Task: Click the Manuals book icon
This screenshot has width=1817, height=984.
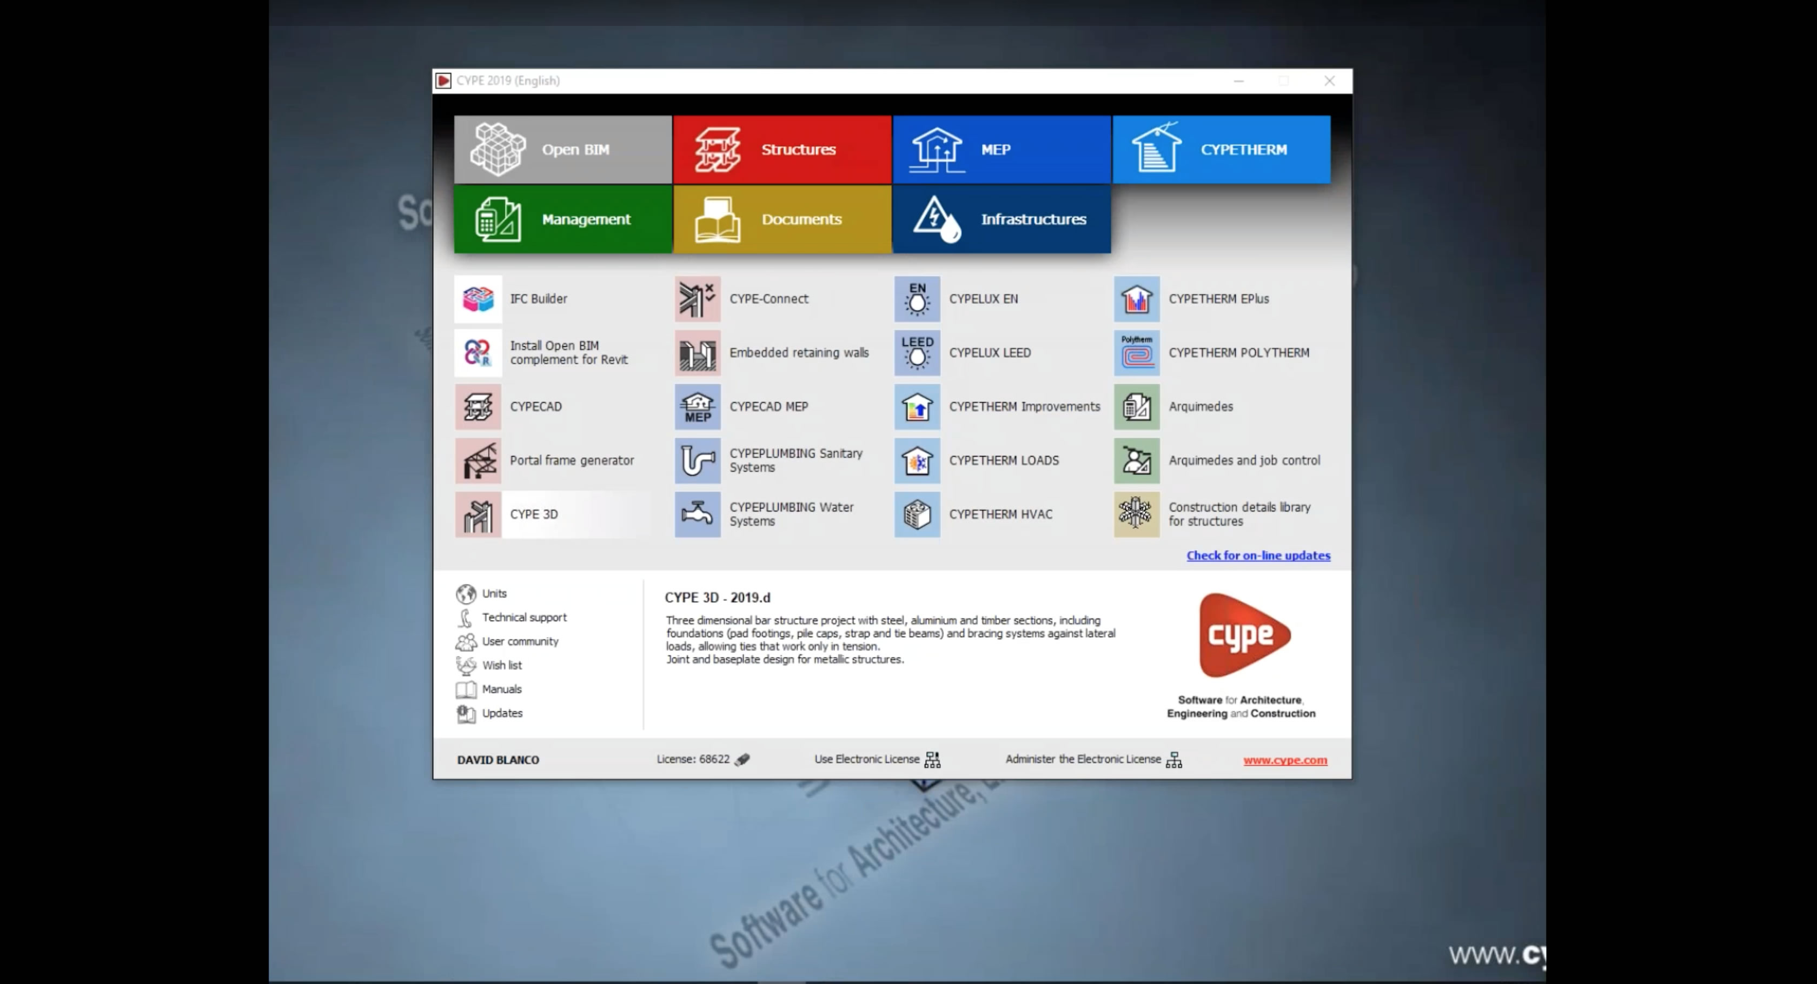Action: [x=466, y=690]
